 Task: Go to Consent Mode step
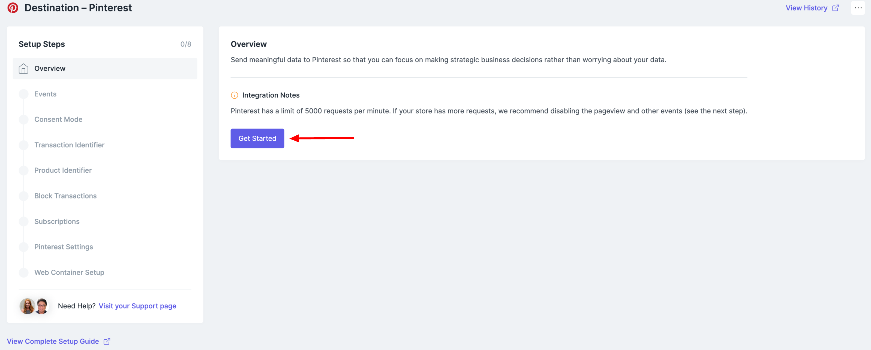(x=58, y=119)
